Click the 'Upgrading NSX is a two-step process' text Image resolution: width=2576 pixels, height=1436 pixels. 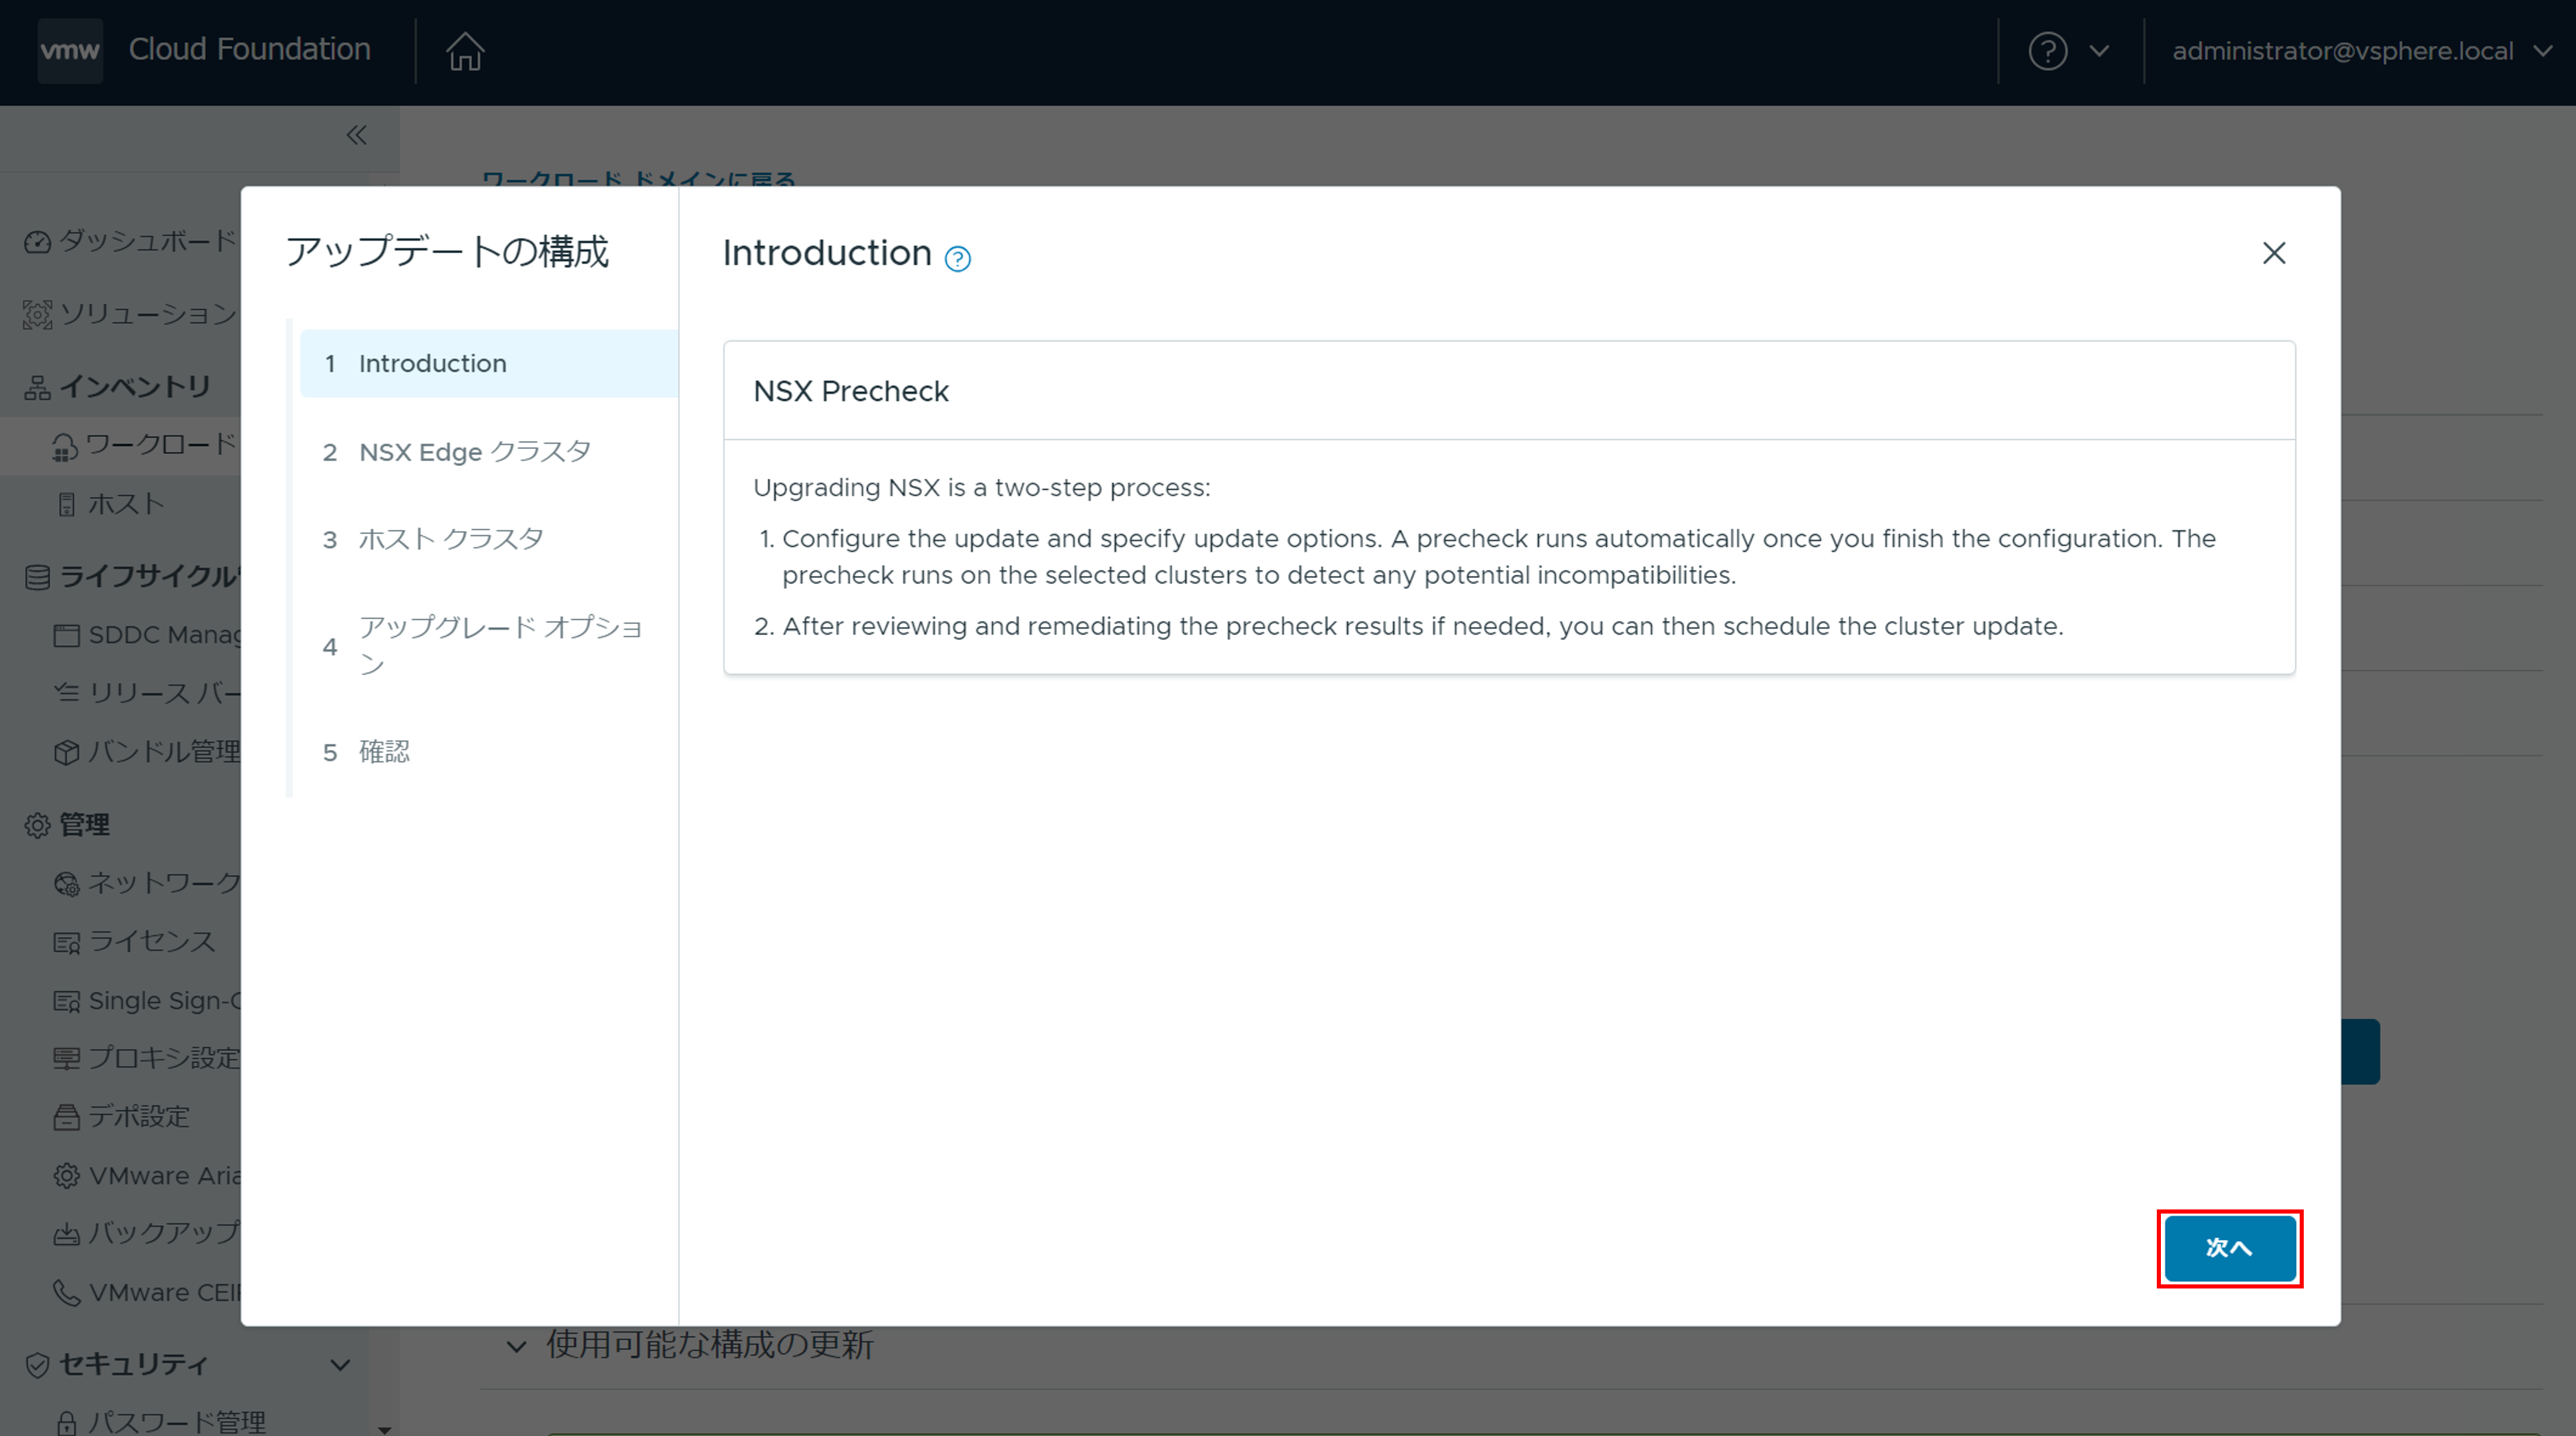[981, 488]
